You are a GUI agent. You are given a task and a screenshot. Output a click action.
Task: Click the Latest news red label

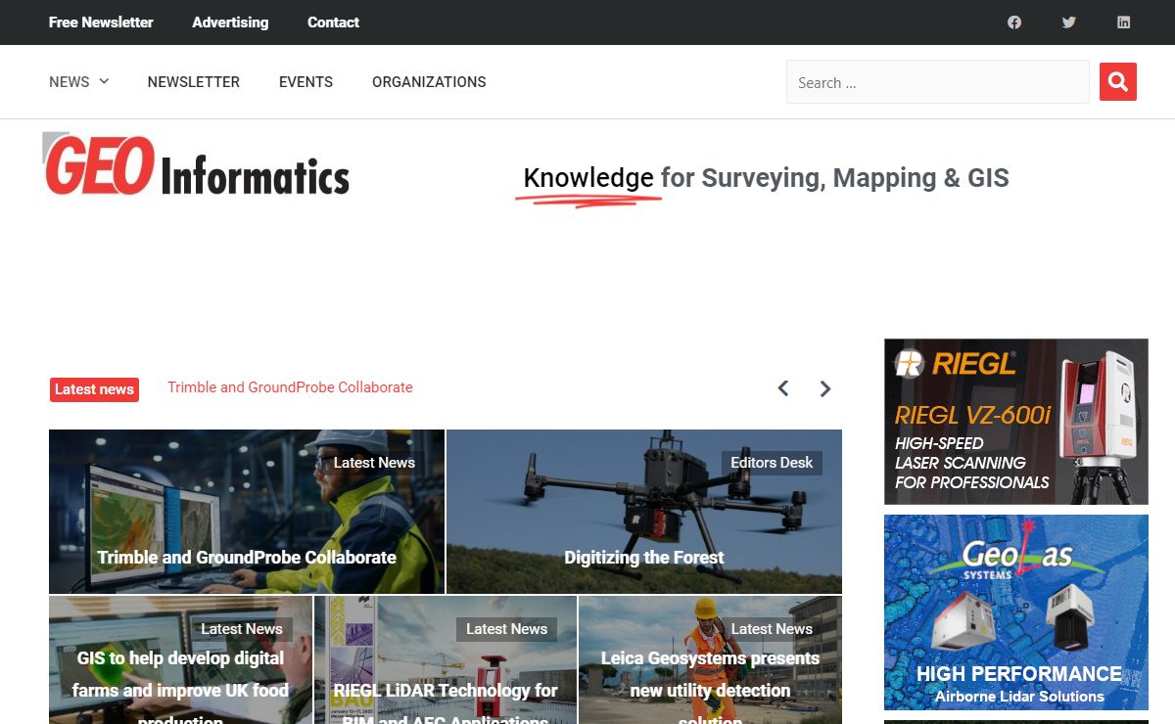pos(94,389)
